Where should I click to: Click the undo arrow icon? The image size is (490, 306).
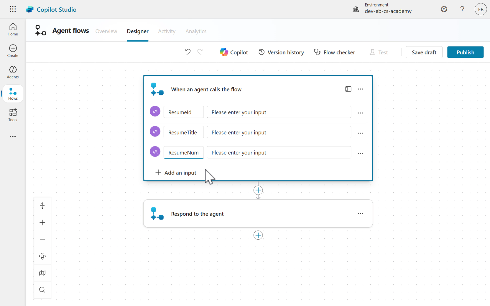tap(188, 52)
